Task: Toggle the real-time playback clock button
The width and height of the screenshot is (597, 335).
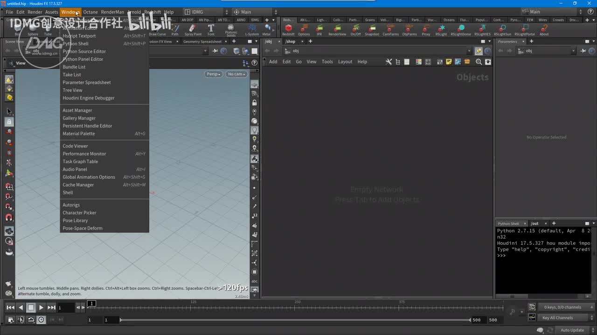Action: tap(42, 320)
